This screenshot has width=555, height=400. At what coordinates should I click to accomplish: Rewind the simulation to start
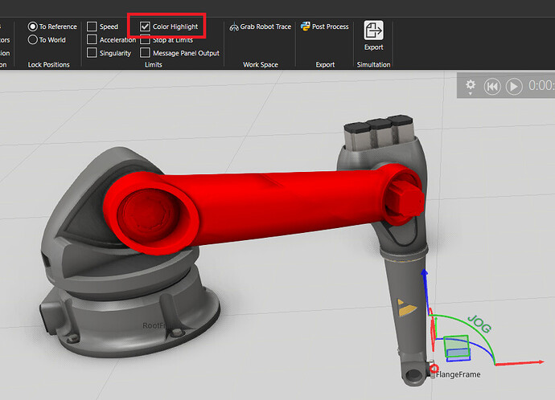coord(492,86)
